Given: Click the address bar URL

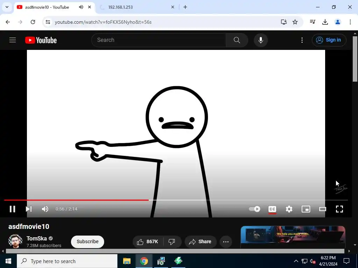Looking at the screenshot, I should click(103, 22).
